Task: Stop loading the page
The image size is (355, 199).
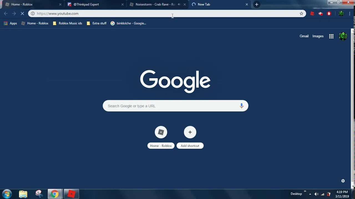Action: click(22, 14)
